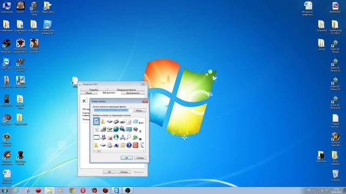Click the icon list horizontal scrollbar thumb
The height and width of the screenshot is (194, 346).
98,151
